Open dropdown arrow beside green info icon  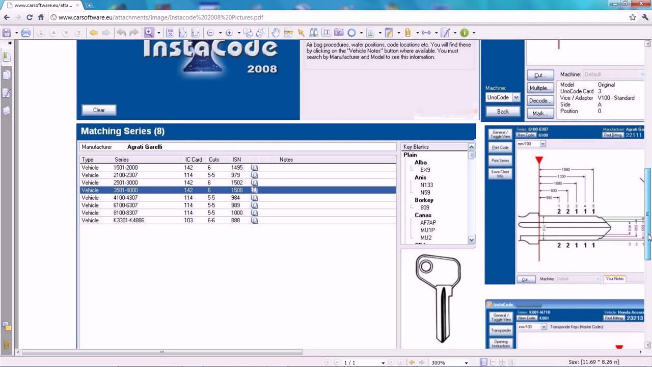point(473,33)
